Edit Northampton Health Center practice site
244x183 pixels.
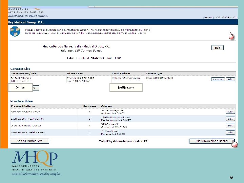pos(230,133)
